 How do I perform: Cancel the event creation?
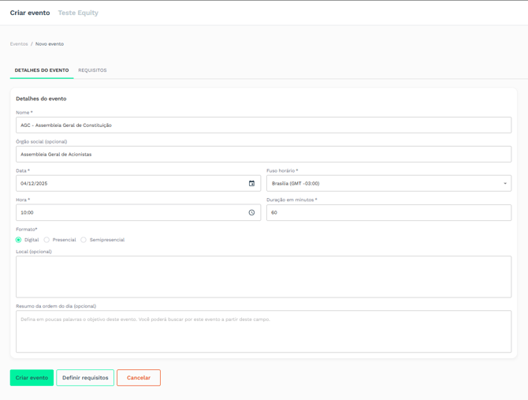tap(139, 378)
